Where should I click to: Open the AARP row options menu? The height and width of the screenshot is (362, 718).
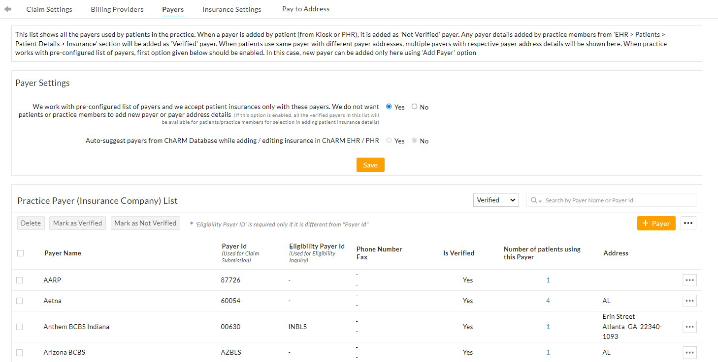coord(689,280)
